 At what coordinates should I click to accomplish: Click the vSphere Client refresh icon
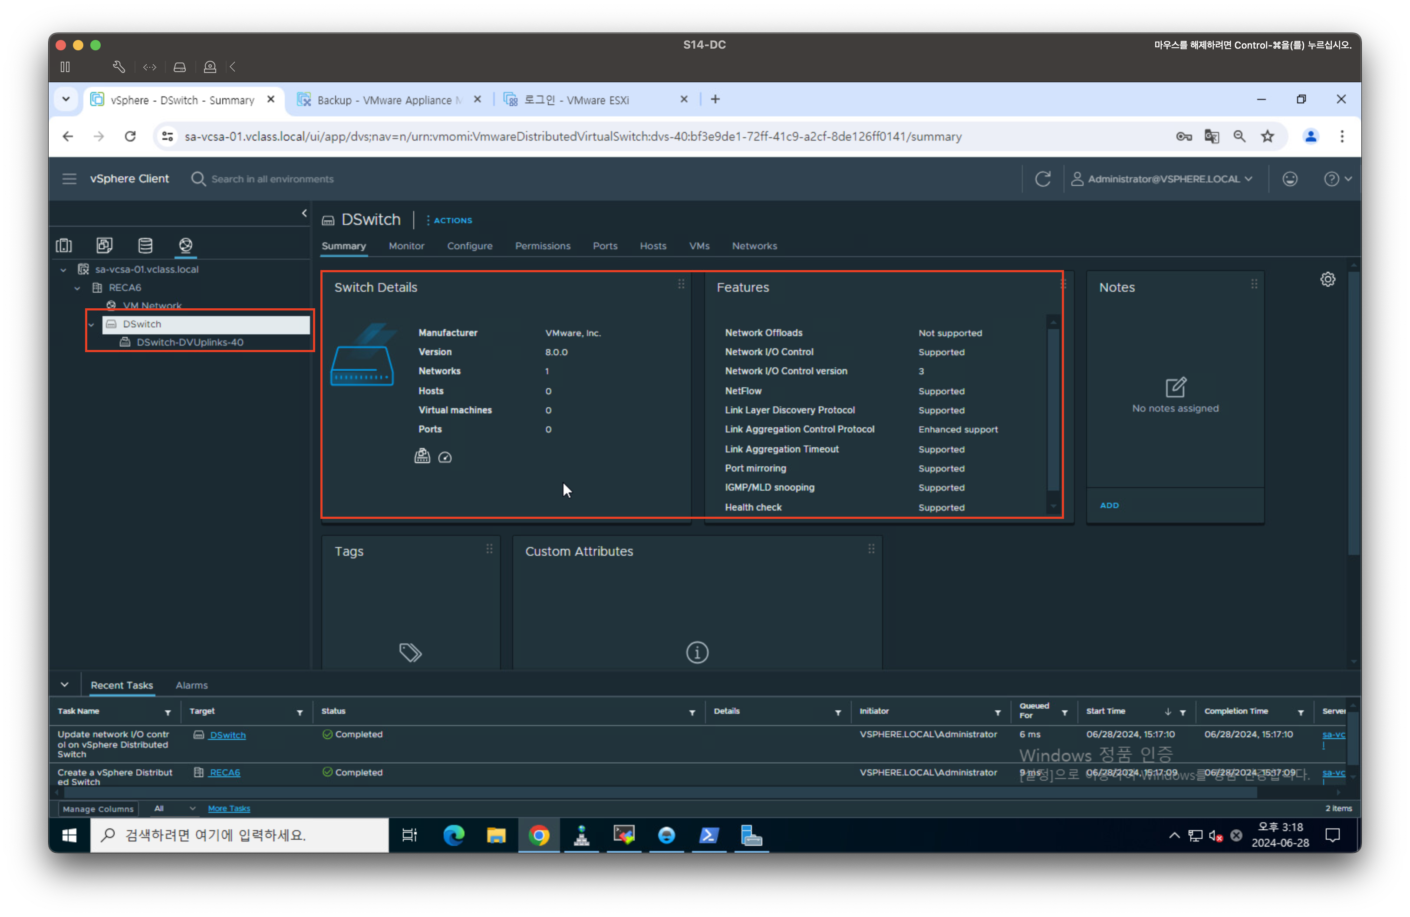tap(1043, 179)
